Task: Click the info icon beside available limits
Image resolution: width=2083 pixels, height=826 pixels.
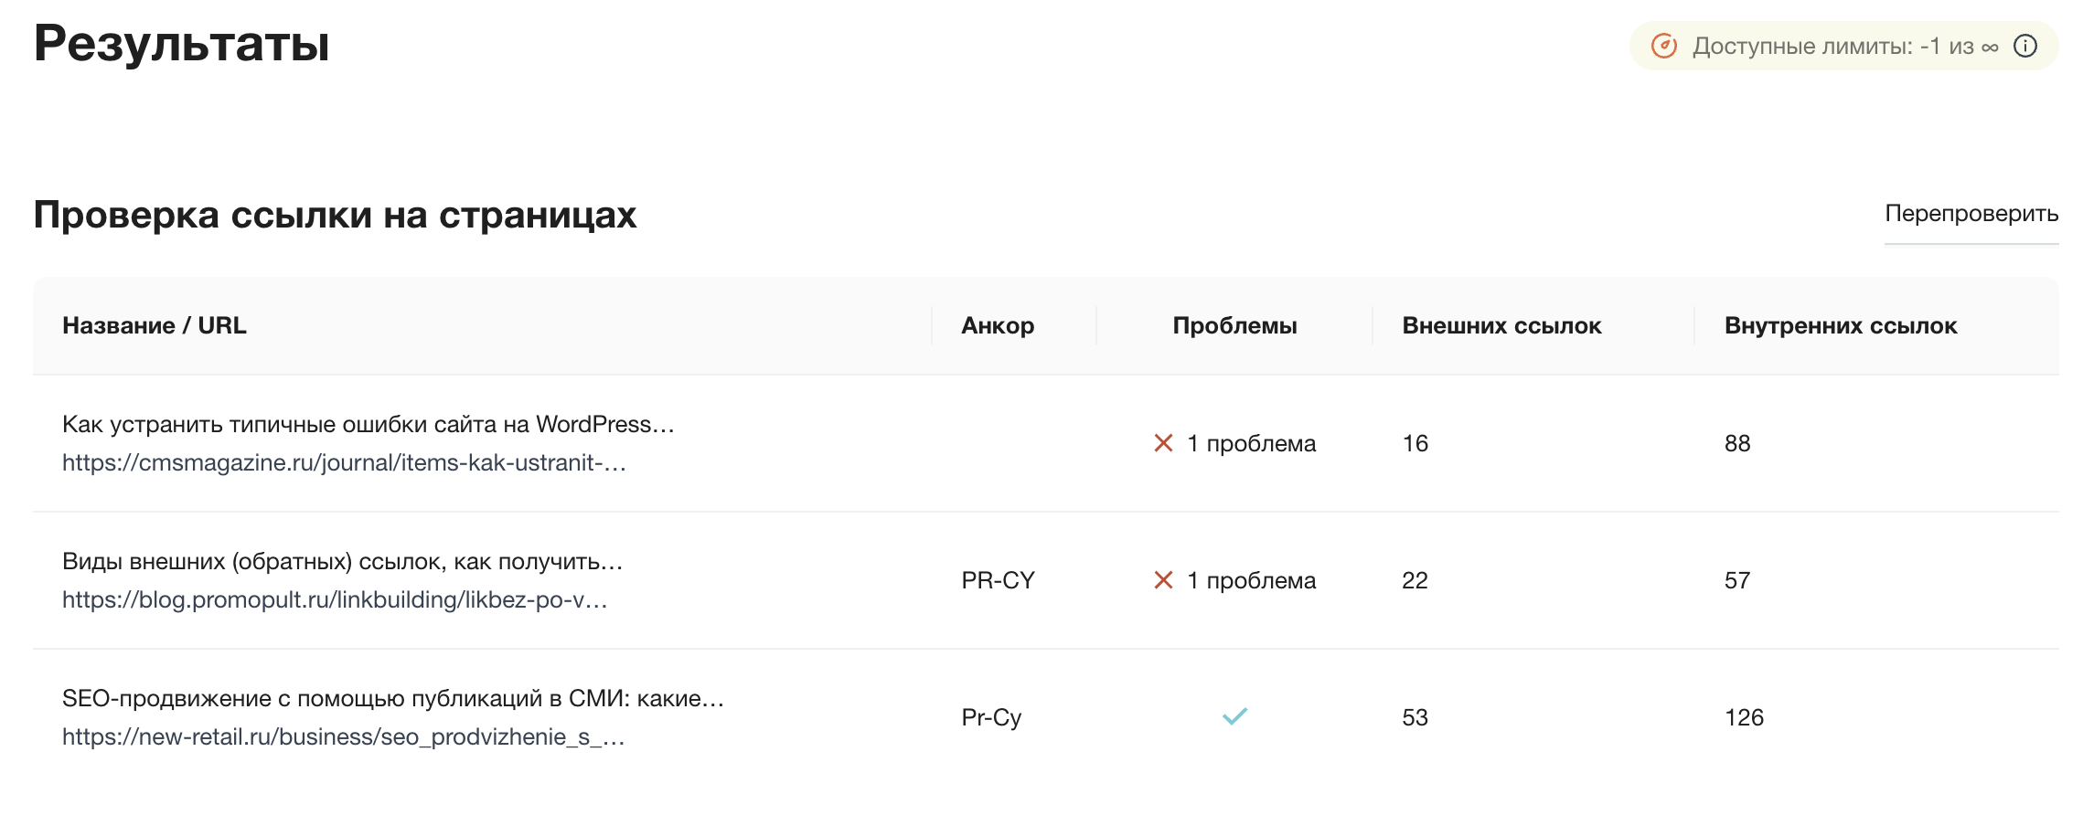Action: click(2025, 46)
